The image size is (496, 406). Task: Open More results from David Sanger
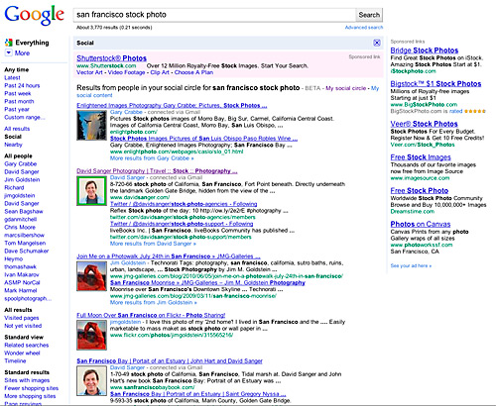[x=153, y=244]
